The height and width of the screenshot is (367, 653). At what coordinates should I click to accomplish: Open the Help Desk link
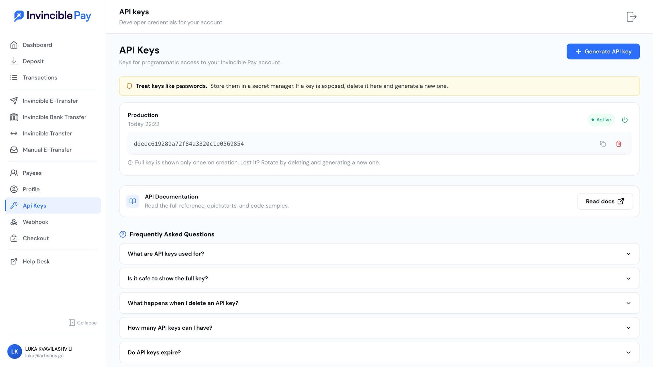point(53,261)
